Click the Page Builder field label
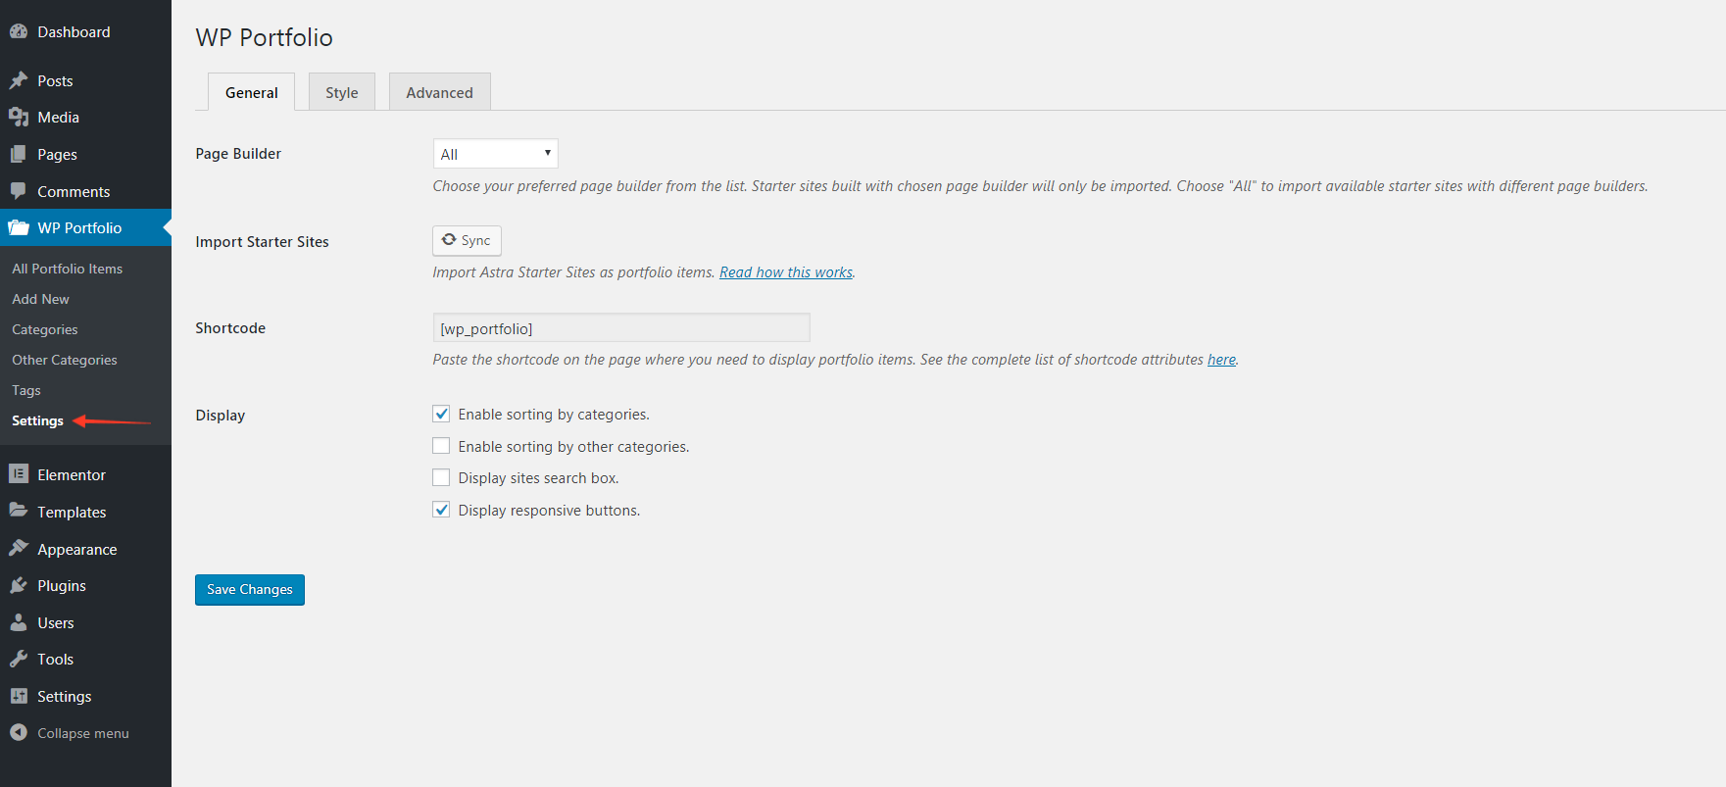This screenshot has height=787, width=1726. tap(238, 154)
